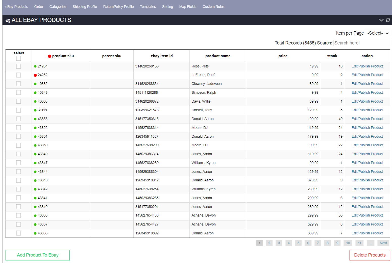Click ebay item id 314620268150
This screenshot has width=392, height=263.
[147, 66]
